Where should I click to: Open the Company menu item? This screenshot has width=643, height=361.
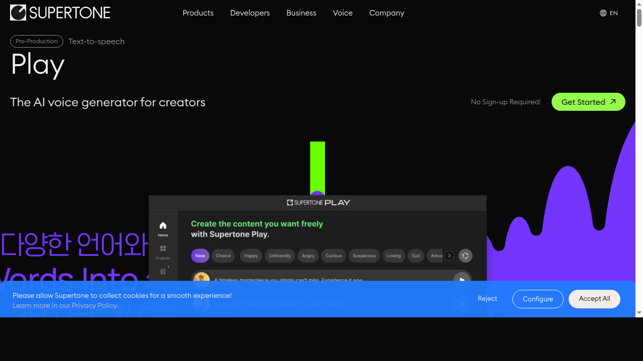(x=386, y=13)
